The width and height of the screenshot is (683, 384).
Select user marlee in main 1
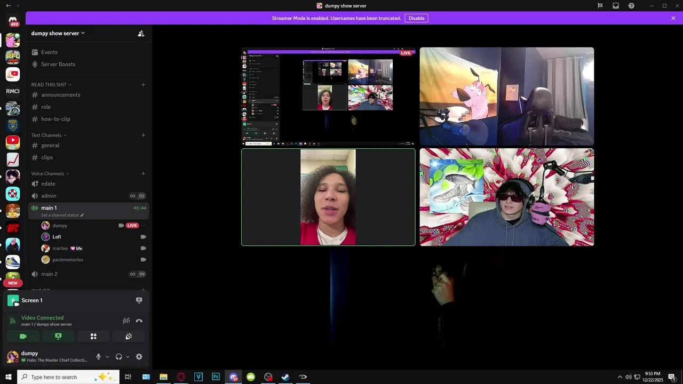click(x=92, y=248)
